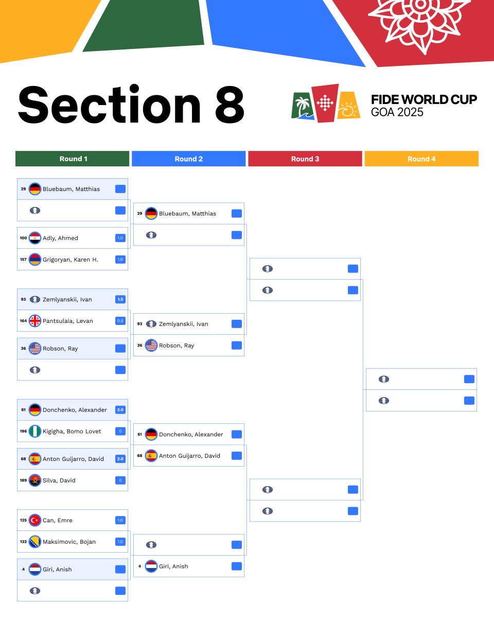This screenshot has width=494, height=618.
Task: Click Egypt flag next to Adly, Ahmed
Action: (x=35, y=238)
